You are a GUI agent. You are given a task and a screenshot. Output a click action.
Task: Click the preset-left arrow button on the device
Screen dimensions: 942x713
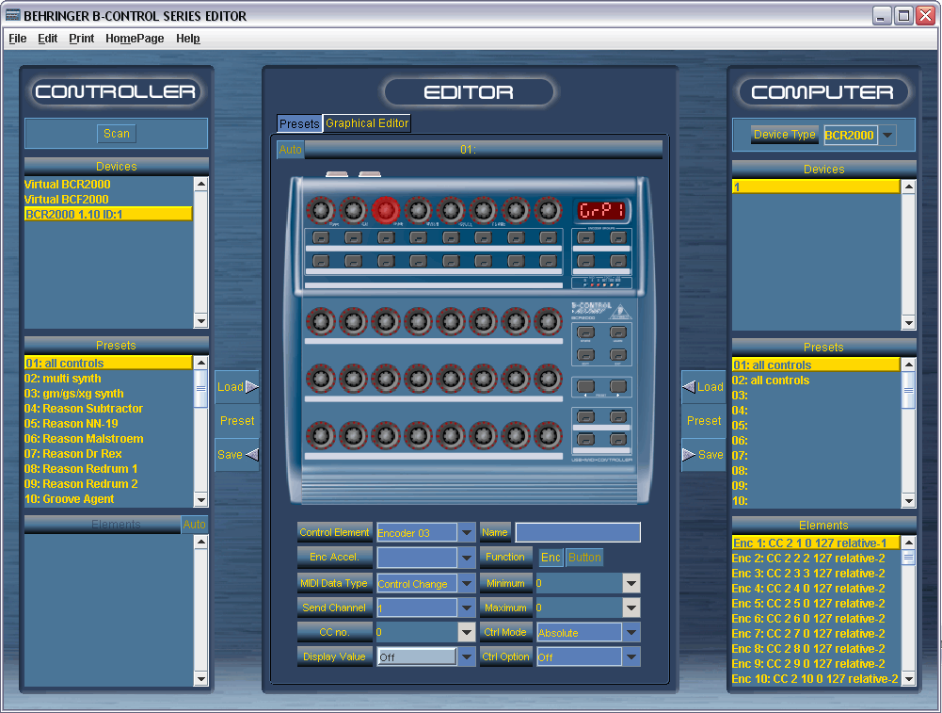click(585, 386)
